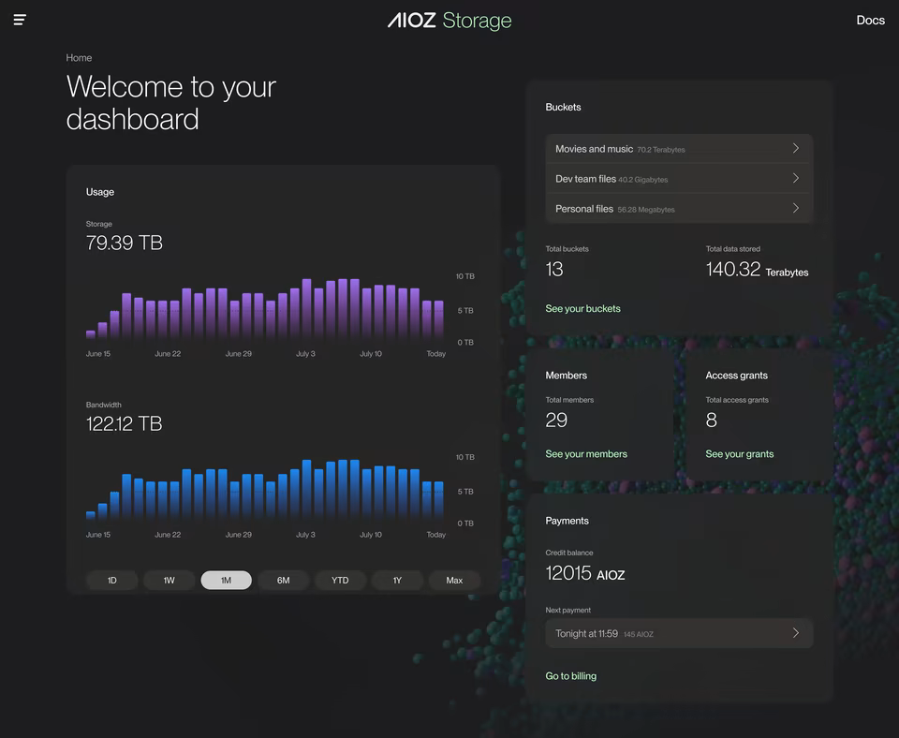Screen dimensions: 899x738
Task: Select the 1D time range
Action: [x=111, y=581]
